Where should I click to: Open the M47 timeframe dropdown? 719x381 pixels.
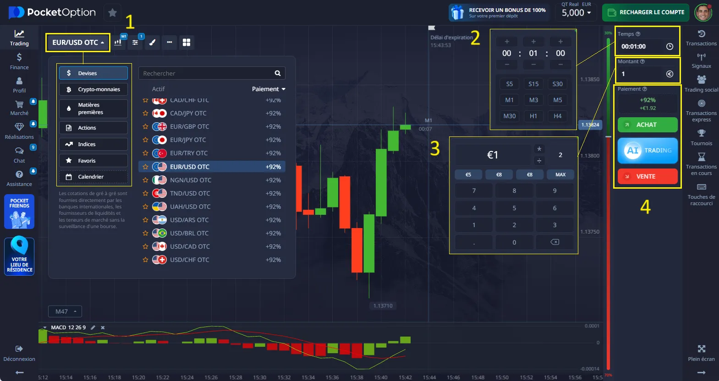pos(65,311)
